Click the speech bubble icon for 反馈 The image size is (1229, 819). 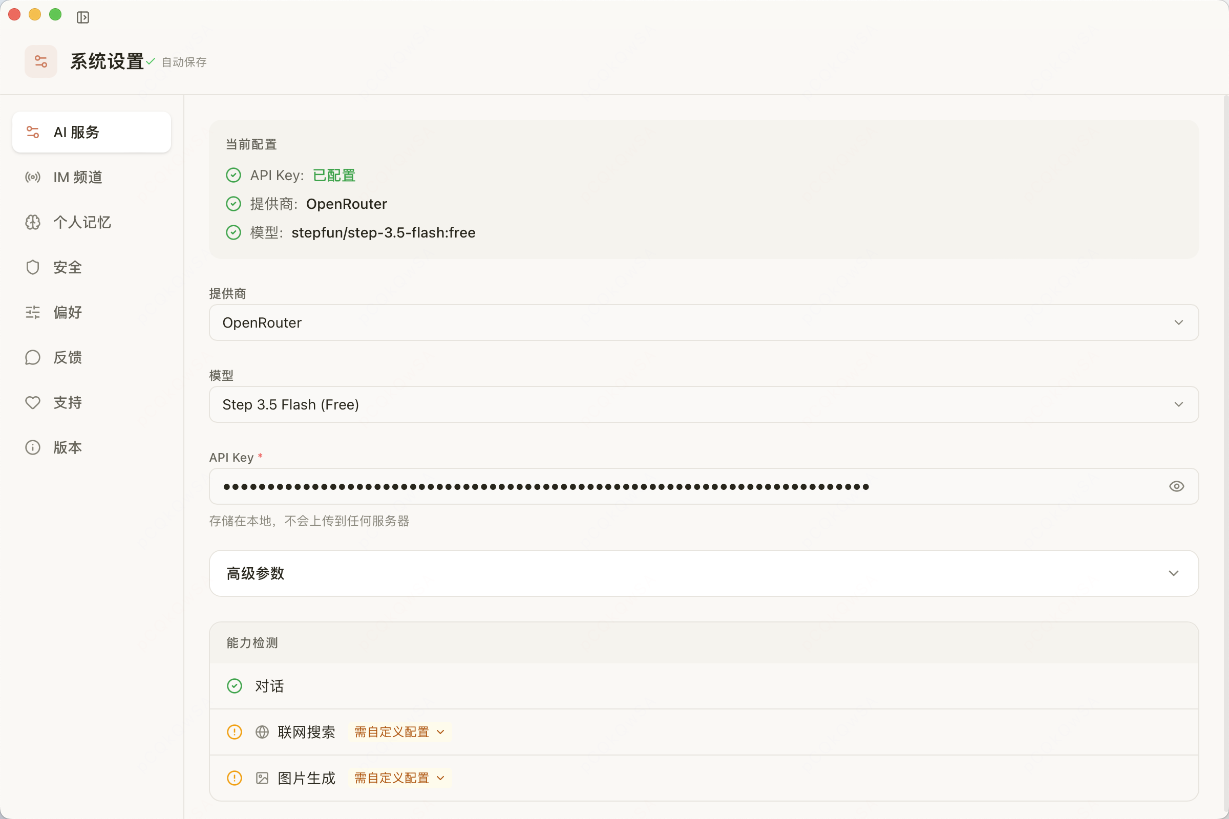[32, 358]
